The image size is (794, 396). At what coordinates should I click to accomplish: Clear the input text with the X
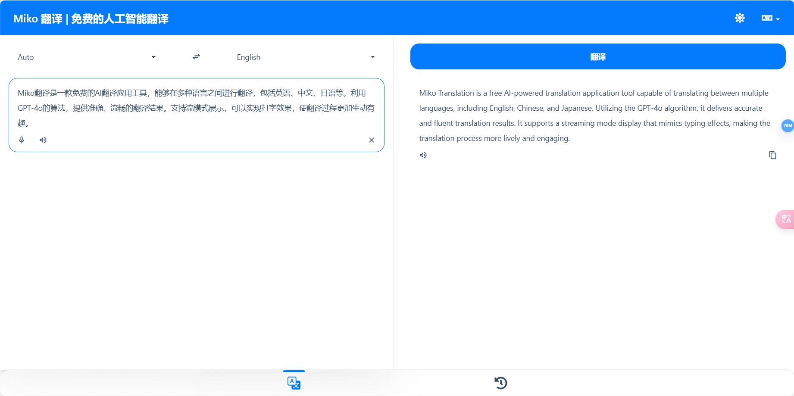[x=371, y=140]
